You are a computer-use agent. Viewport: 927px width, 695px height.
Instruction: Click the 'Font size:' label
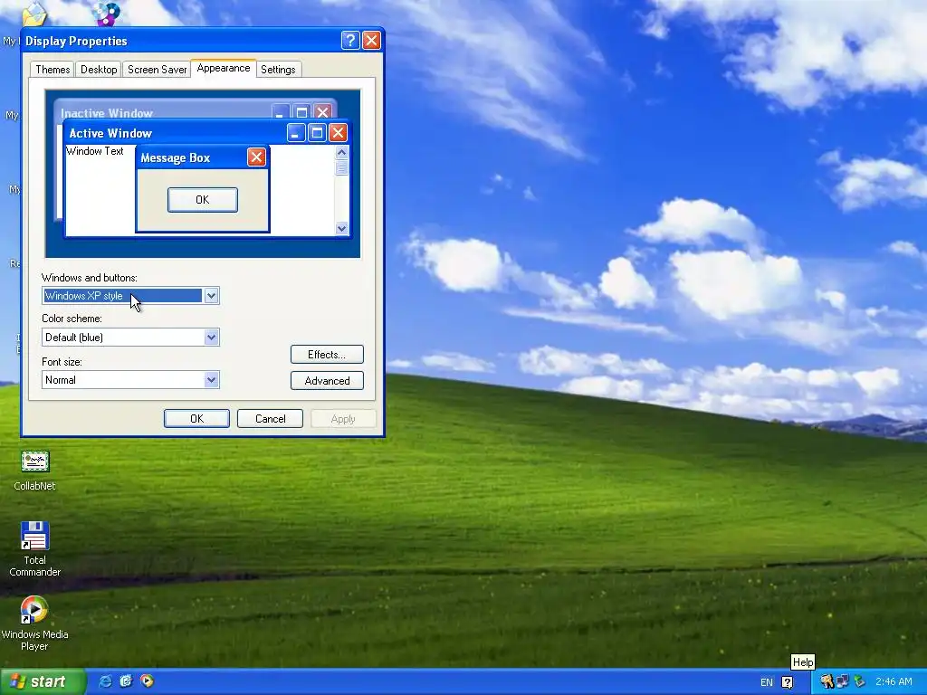click(62, 362)
